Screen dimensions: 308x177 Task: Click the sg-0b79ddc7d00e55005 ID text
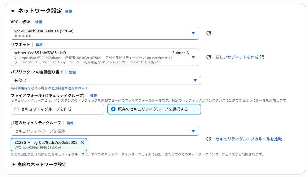click(x=56, y=142)
